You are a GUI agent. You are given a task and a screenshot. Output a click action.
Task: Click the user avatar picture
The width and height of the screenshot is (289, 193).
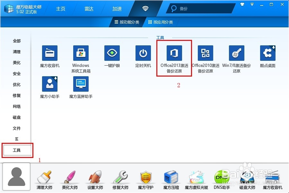tap(16, 177)
